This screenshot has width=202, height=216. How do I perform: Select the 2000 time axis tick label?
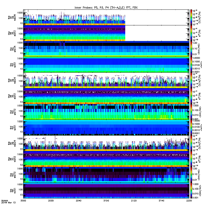(23, 201)
